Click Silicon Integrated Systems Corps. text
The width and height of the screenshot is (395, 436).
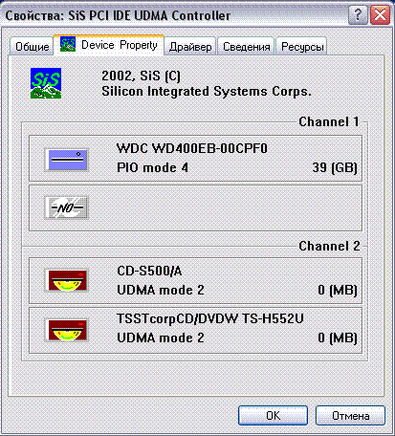207,92
